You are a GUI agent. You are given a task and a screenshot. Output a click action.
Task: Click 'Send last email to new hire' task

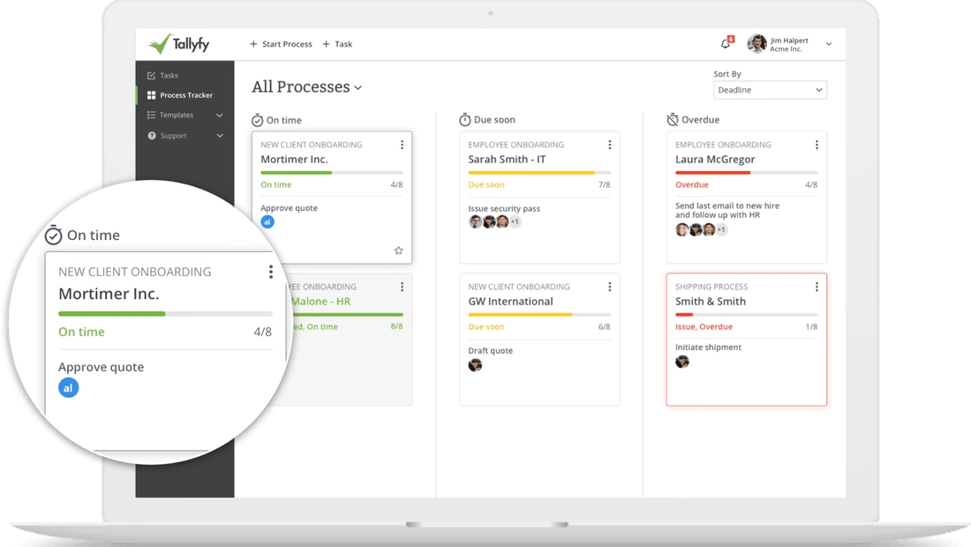pos(727,210)
